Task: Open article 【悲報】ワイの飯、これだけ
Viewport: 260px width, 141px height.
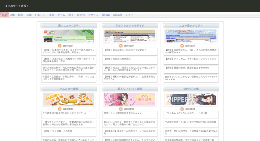Action: pyautogui.click(x=69, y=133)
